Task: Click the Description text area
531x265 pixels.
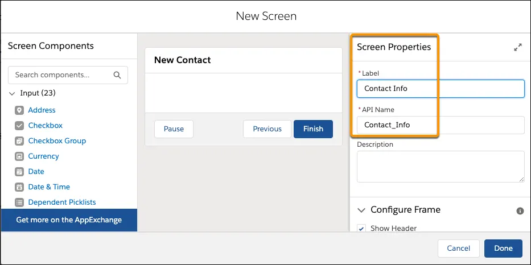Action: [x=441, y=167]
